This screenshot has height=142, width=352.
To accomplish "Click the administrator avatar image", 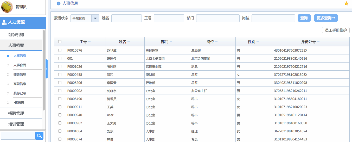I will [x=7, y=7].
